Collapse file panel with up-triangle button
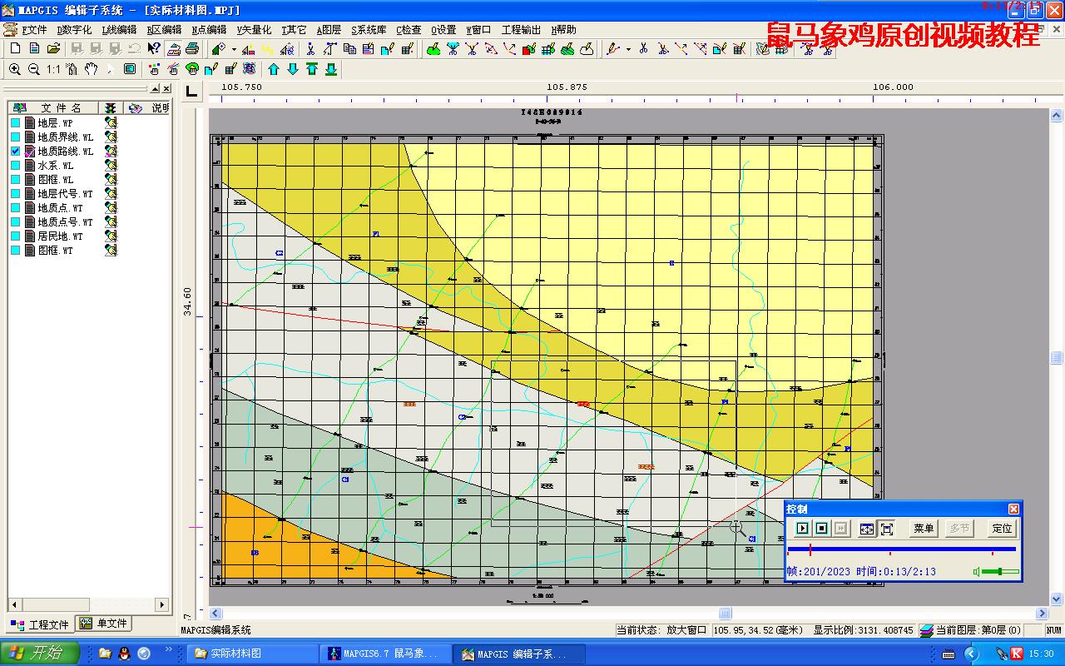The height and width of the screenshot is (666, 1065). [x=155, y=88]
